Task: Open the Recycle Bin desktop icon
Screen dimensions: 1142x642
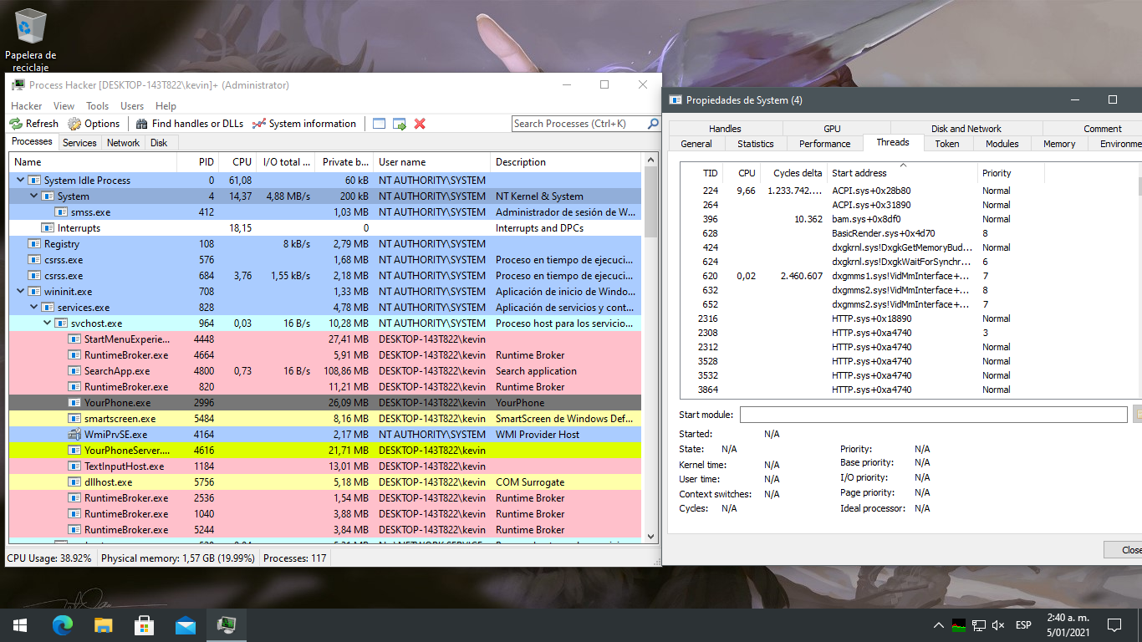Action: point(31,38)
